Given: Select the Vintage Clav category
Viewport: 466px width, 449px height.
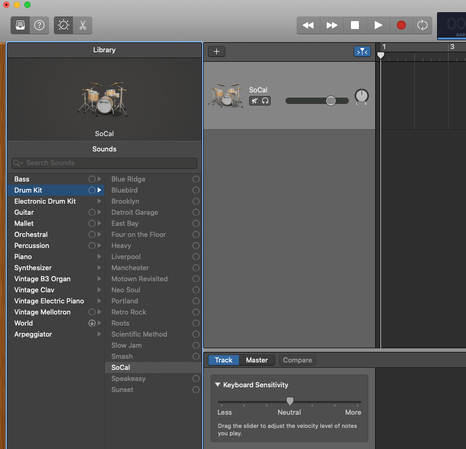Looking at the screenshot, I should [56, 290].
